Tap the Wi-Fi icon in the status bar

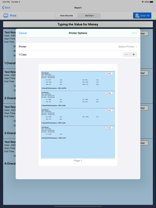pyautogui.click(x=143, y=2)
